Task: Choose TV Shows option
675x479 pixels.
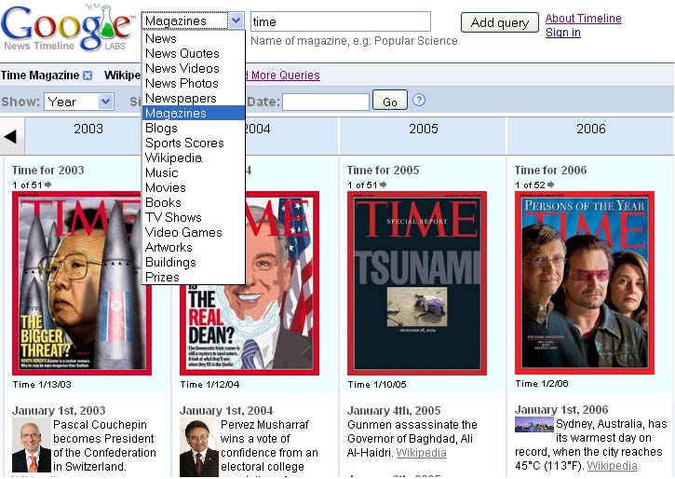Action: pyautogui.click(x=194, y=217)
